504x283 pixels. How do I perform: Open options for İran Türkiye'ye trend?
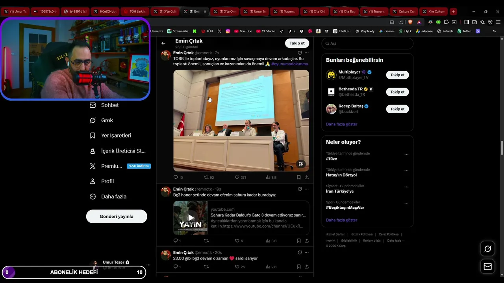(x=406, y=187)
